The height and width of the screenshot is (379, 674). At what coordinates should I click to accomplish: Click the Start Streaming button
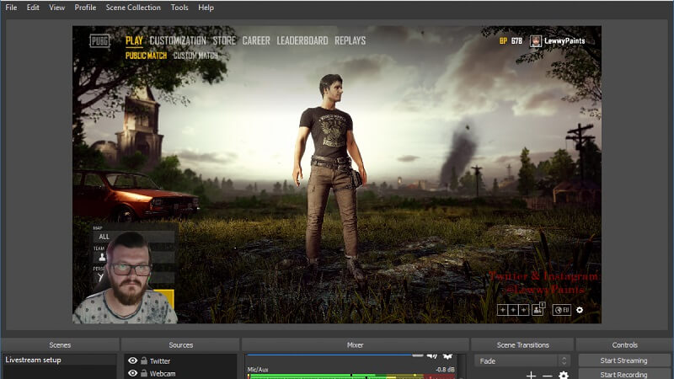(623, 360)
